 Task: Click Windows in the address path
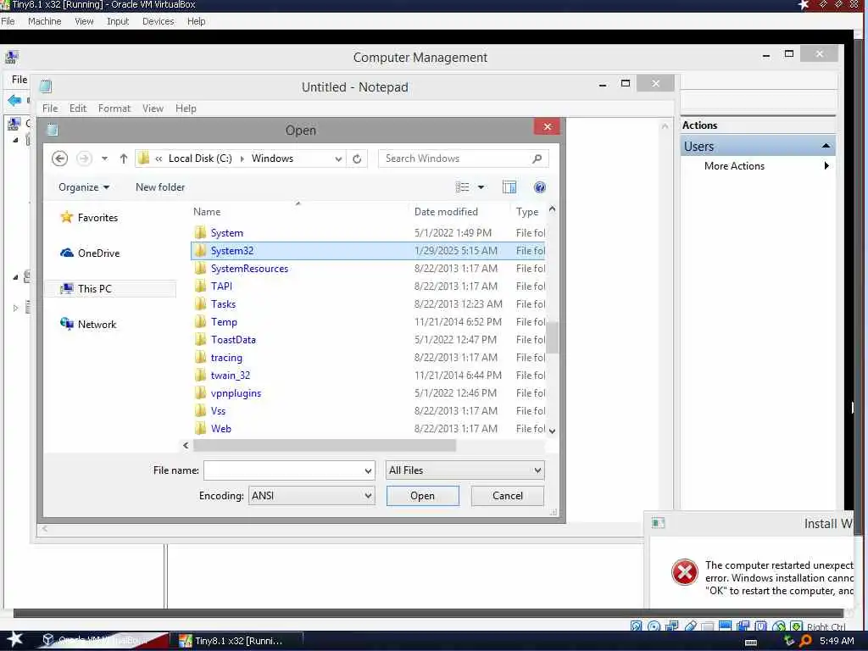(272, 159)
